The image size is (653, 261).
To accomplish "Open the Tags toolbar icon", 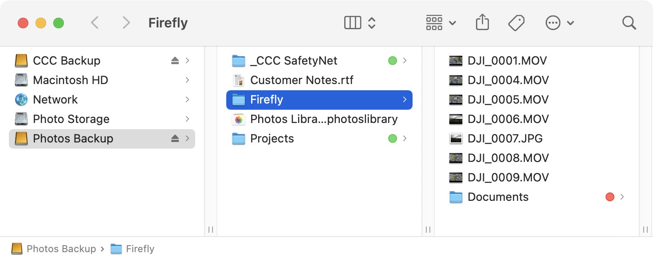I will tap(516, 23).
